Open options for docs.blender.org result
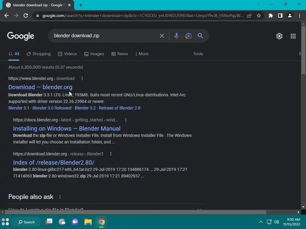Screen dimensions: 306x229 [126, 120]
